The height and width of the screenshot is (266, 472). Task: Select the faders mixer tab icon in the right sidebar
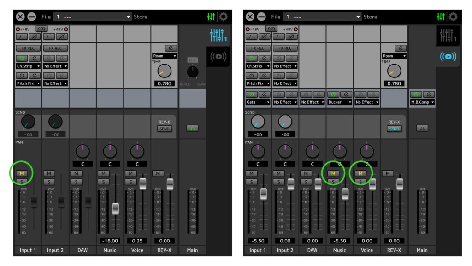point(448,35)
